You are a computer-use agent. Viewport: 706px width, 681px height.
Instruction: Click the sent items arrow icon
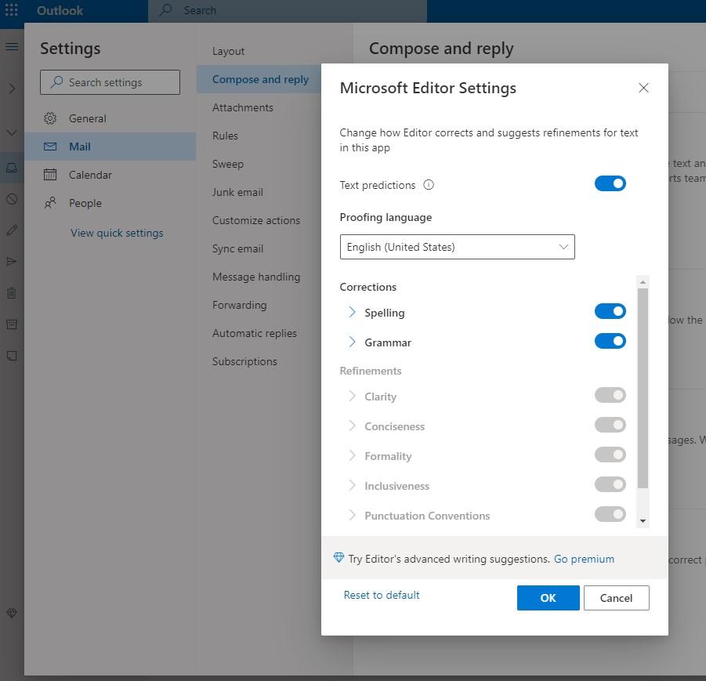click(x=12, y=261)
